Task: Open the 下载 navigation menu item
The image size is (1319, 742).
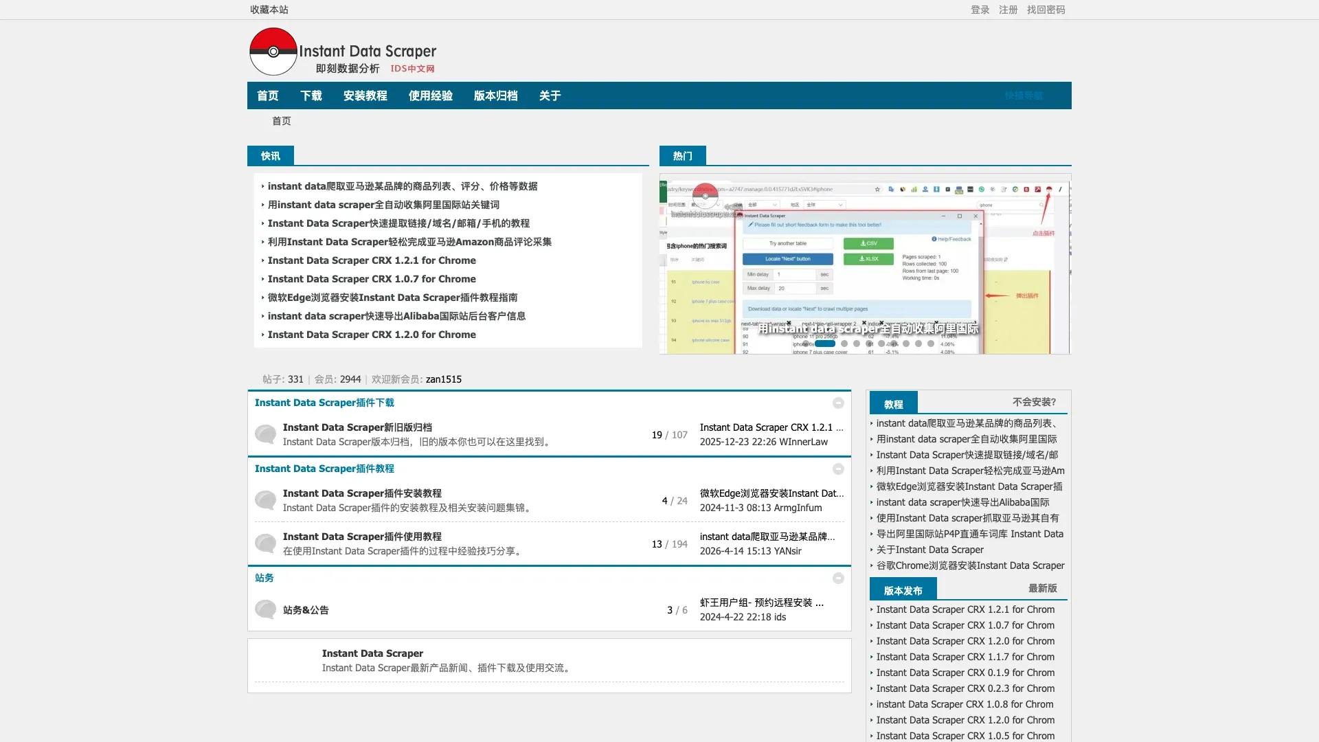Action: tap(311, 95)
